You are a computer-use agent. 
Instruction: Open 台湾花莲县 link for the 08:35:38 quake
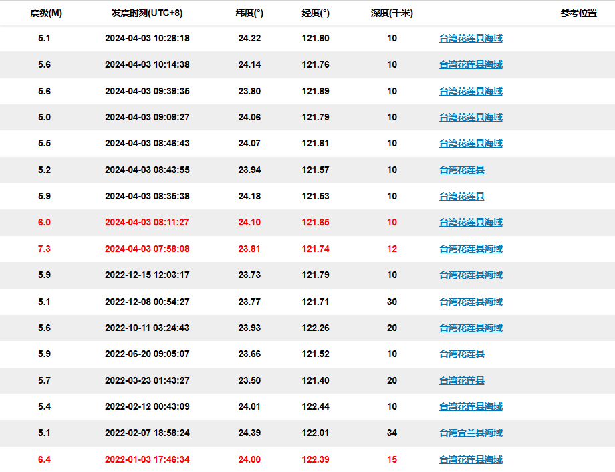point(461,196)
